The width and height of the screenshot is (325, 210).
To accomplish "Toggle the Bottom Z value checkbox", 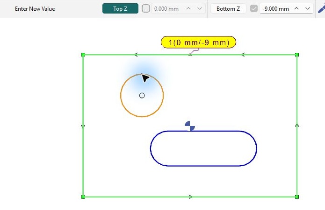I will coord(254,8).
